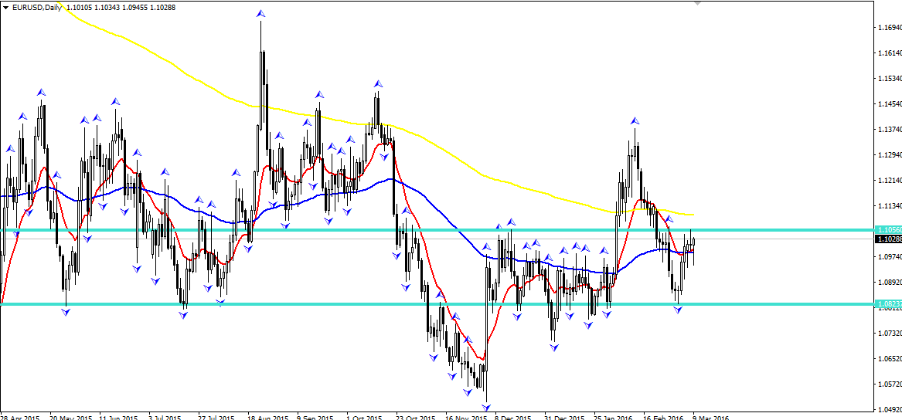Click the 11 Jun 2015 date label
The height and width of the screenshot is (420, 902).
click(x=118, y=418)
